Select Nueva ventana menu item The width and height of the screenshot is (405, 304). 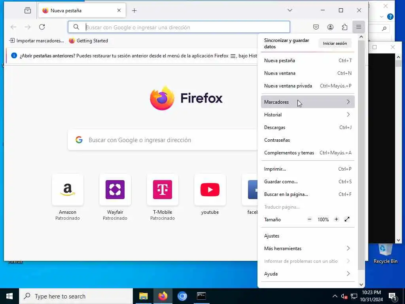point(308,73)
